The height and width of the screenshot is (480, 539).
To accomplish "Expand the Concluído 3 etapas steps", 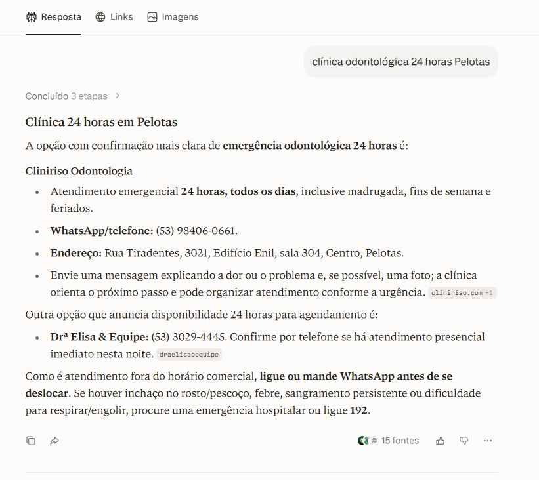I will 72,96.
